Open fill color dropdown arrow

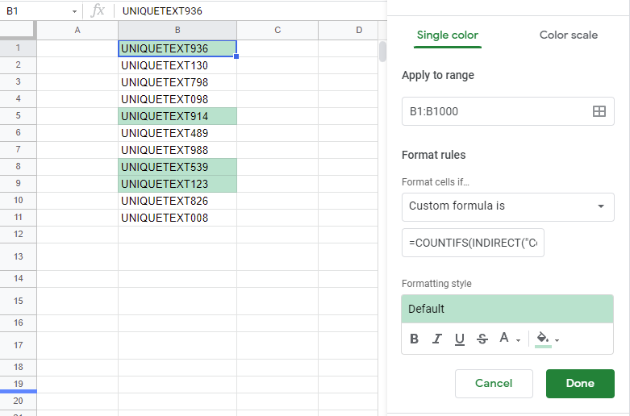point(557,340)
